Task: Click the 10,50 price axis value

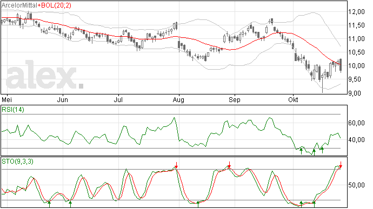Action: coord(356,52)
